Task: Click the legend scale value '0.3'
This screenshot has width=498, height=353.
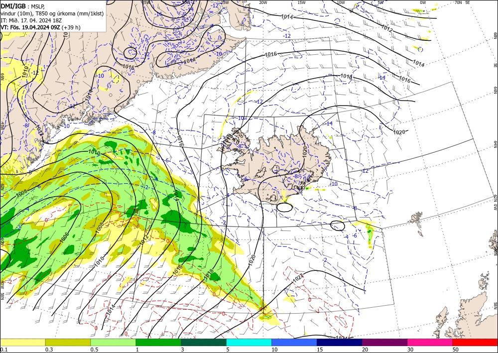Action: click(49, 350)
